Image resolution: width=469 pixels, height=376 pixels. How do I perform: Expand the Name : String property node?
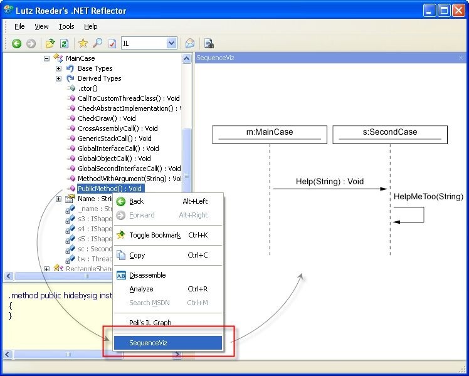pyautogui.click(x=59, y=199)
